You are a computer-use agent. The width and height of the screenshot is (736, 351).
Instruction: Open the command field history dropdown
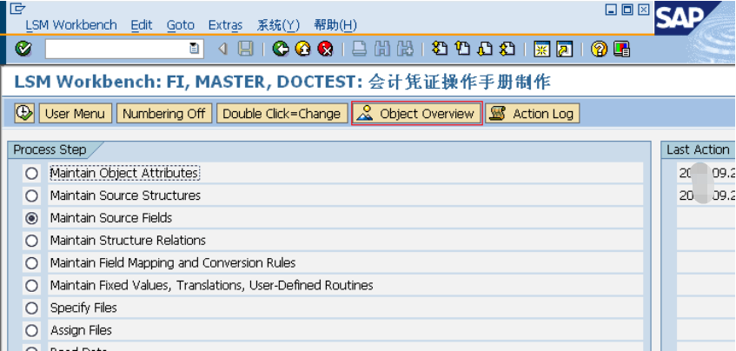tap(194, 49)
